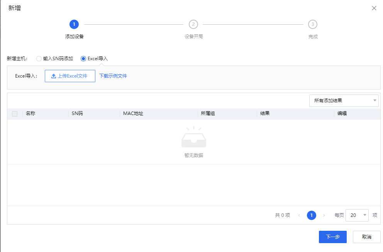The height and width of the screenshot is (252, 383).
Task: Close the 新增 dialog with X icon
Action: (374, 8)
